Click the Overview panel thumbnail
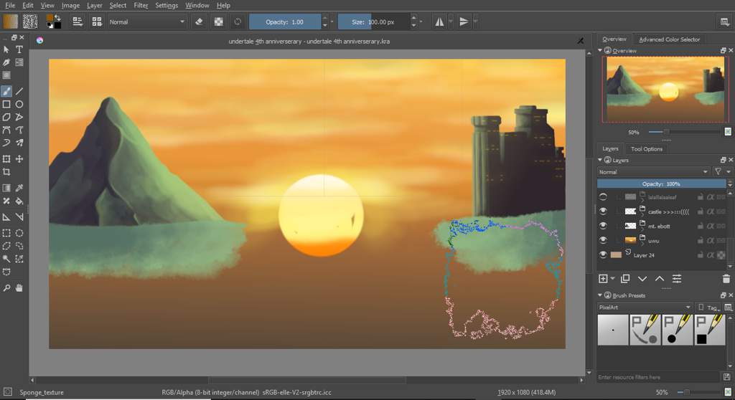 click(x=665, y=89)
